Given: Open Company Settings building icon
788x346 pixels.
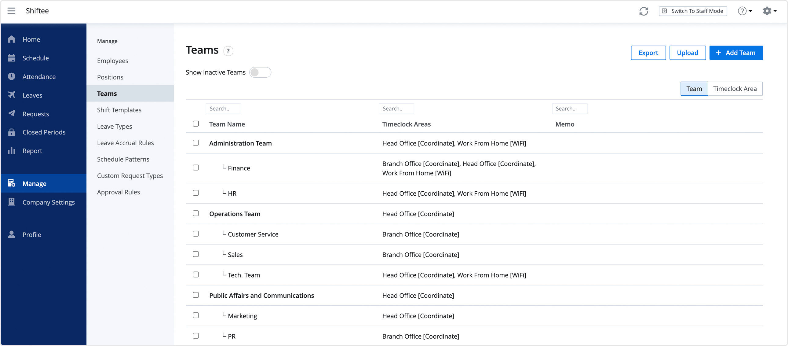Looking at the screenshot, I should (x=12, y=202).
